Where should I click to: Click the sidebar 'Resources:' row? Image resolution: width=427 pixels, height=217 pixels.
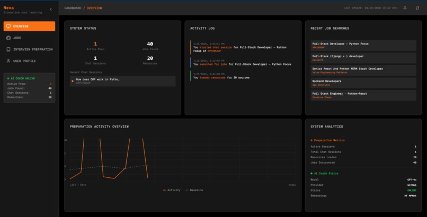click(30, 97)
